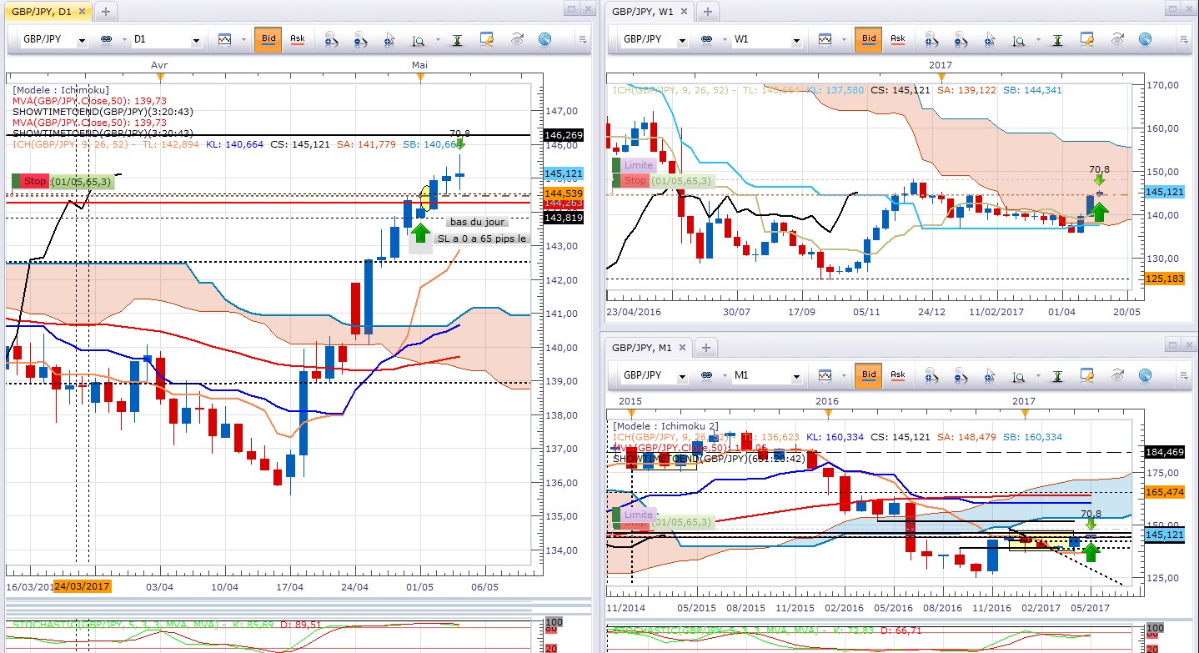The width and height of the screenshot is (1199, 653).
Task: Select cursor zoom tool in M1 chart
Action: pyautogui.click(x=989, y=376)
